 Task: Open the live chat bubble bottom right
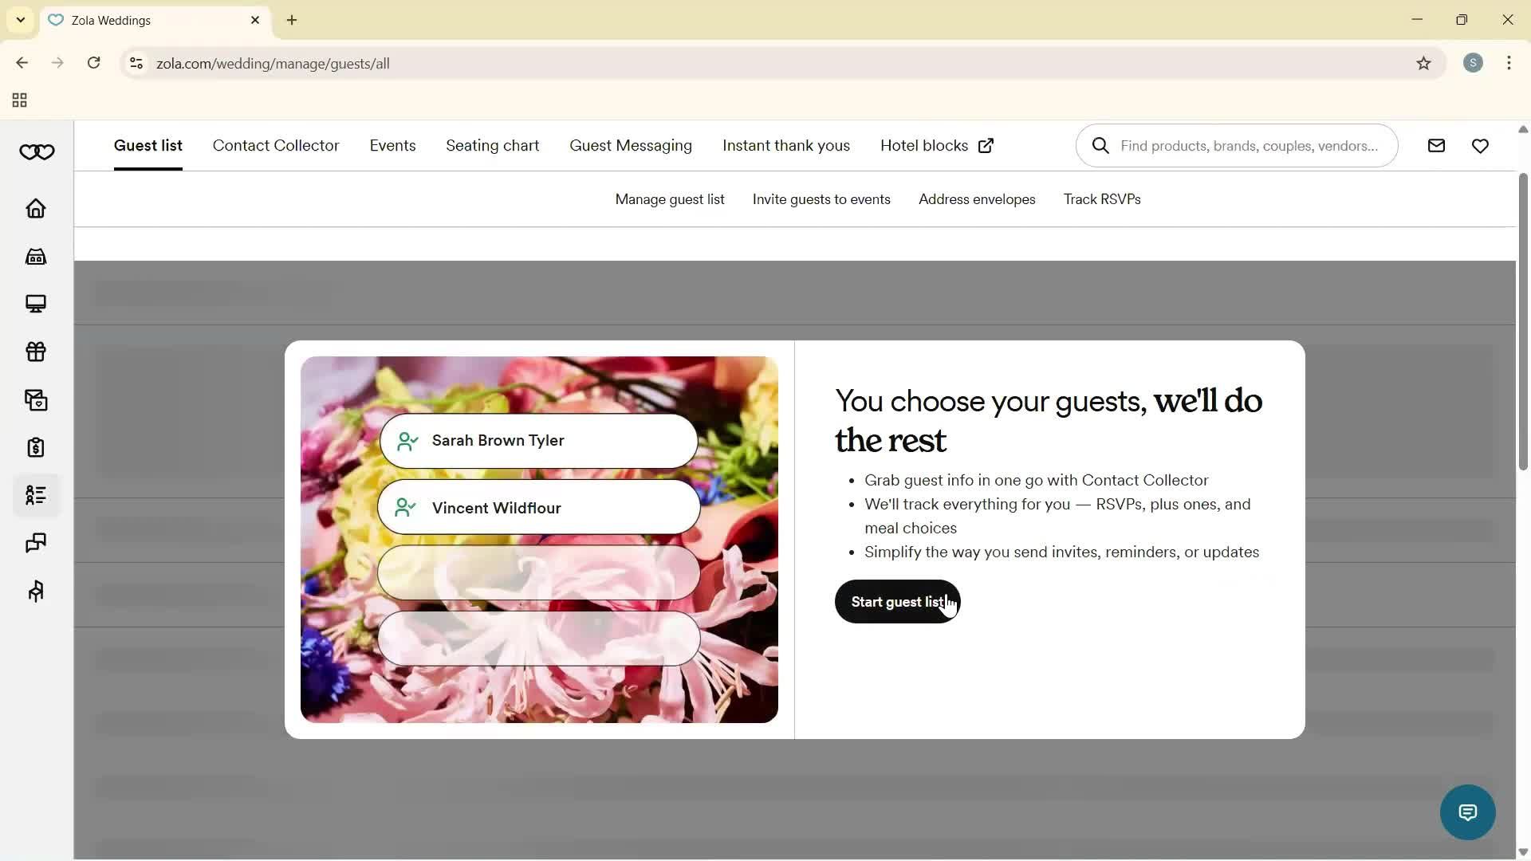pos(1467,812)
